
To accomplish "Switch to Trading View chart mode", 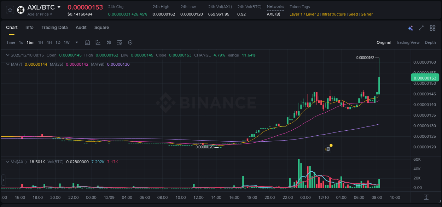I will pos(408,42).
